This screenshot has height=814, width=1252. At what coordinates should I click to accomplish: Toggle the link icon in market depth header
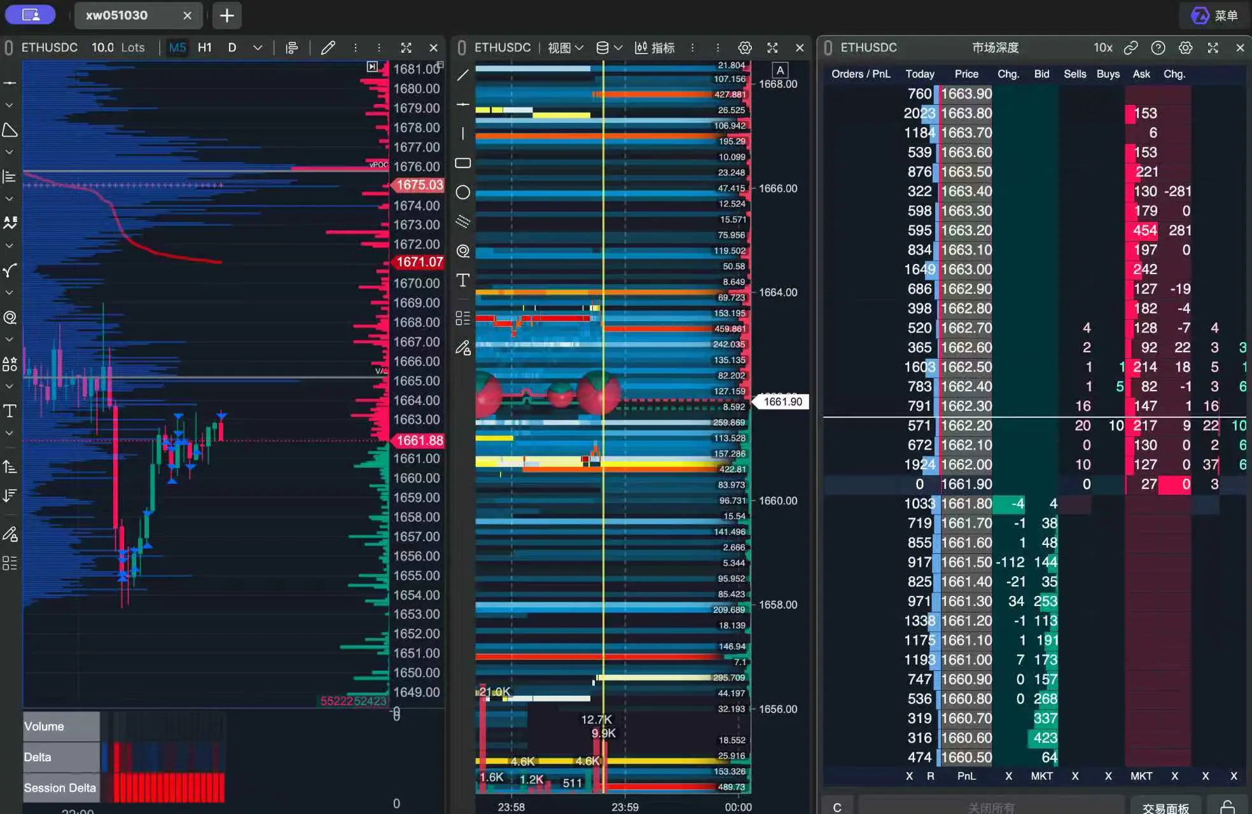1130,48
